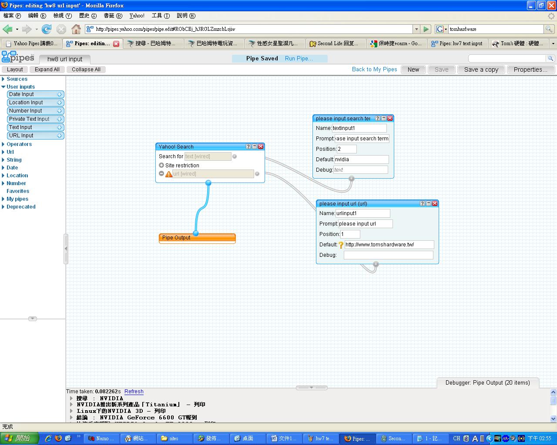Click the question mark icon beside Default url
557x445 pixels.
(x=341, y=245)
